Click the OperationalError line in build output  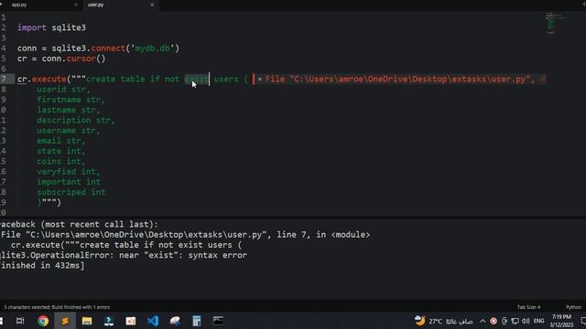click(124, 256)
